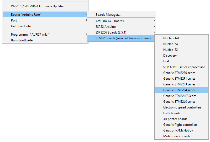Choose STM32MP1 series coprocessor
Image resolution: width=210 pixels, height=142 pixels.
181,67
